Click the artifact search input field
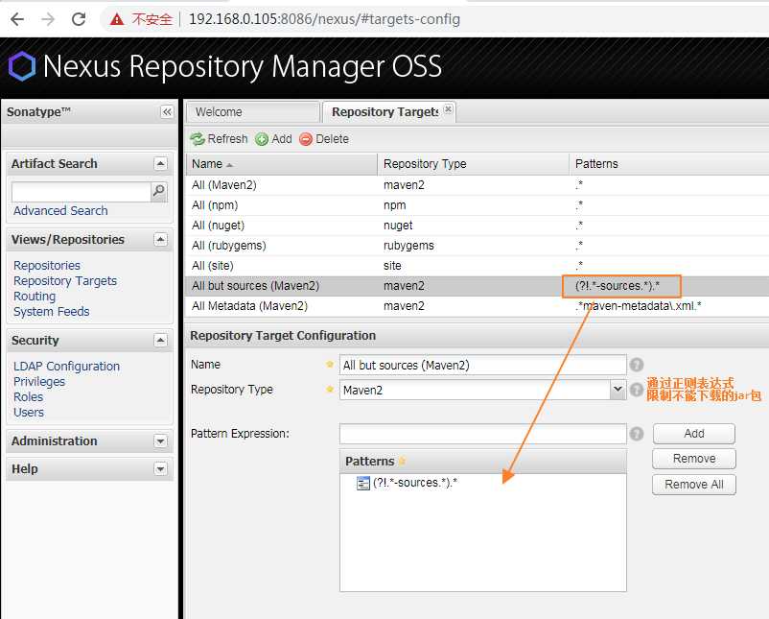 [82, 191]
